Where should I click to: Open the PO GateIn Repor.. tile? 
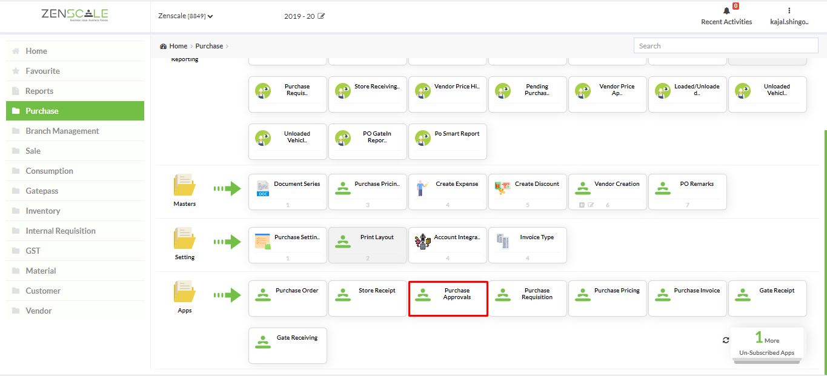(x=368, y=142)
